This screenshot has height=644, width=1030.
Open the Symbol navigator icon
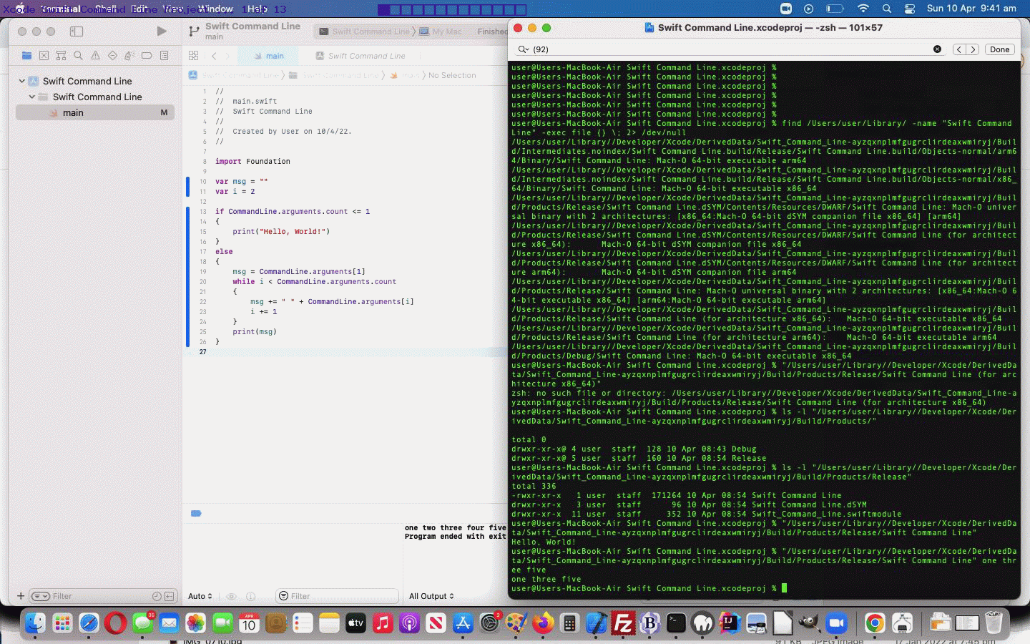coord(61,55)
